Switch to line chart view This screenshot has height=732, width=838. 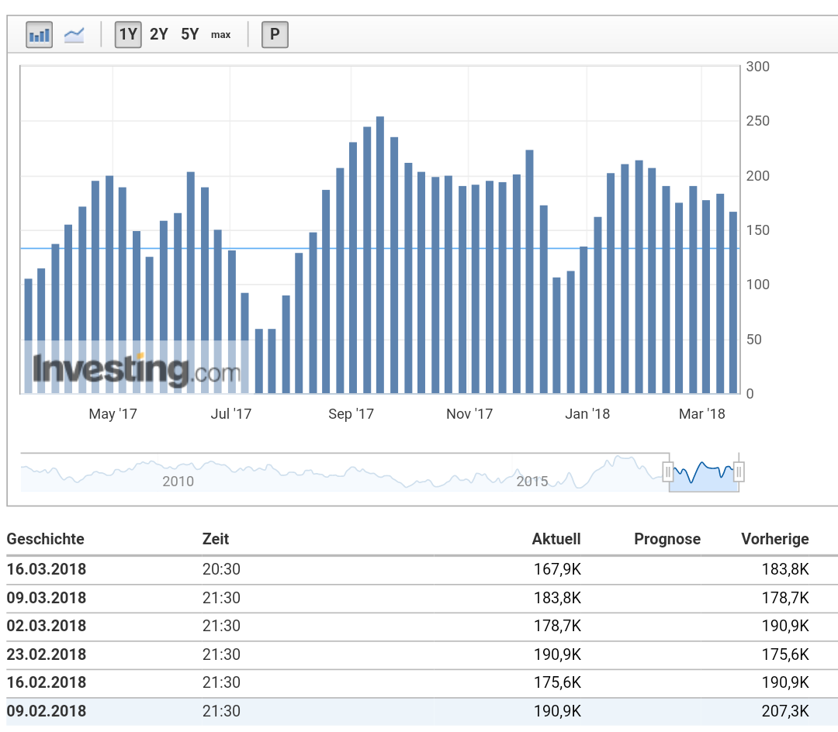(x=74, y=35)
